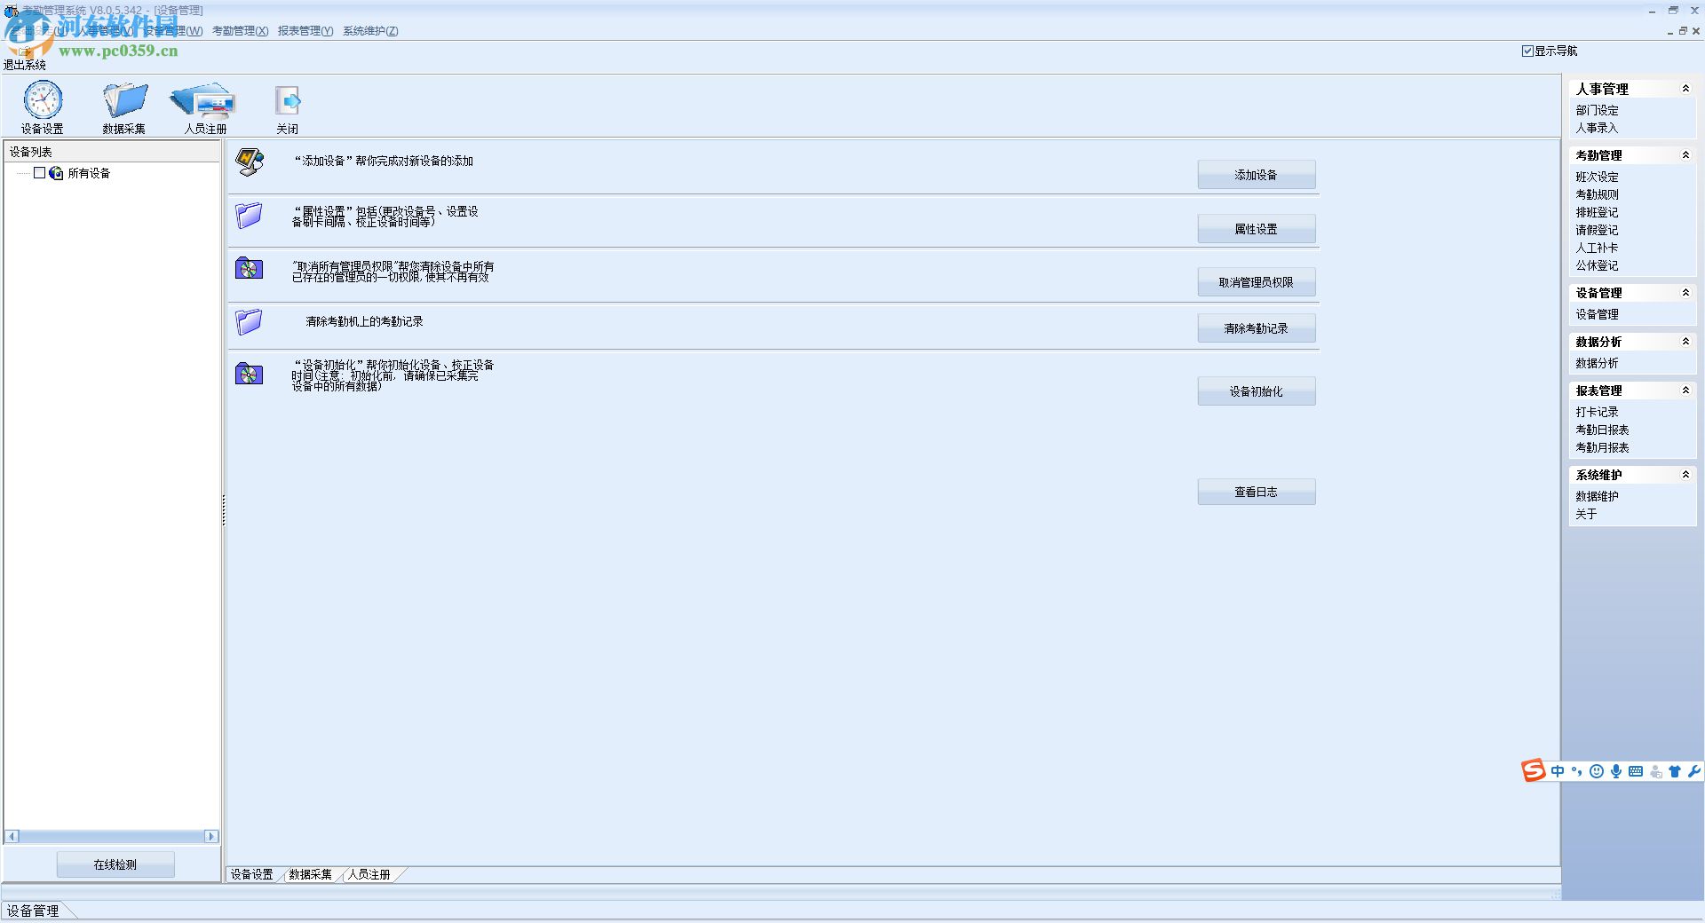The height and width of the screenshot is (923, 1705).
Task: Click the 取消管理员权限 button
Action: click(1257, 282)
